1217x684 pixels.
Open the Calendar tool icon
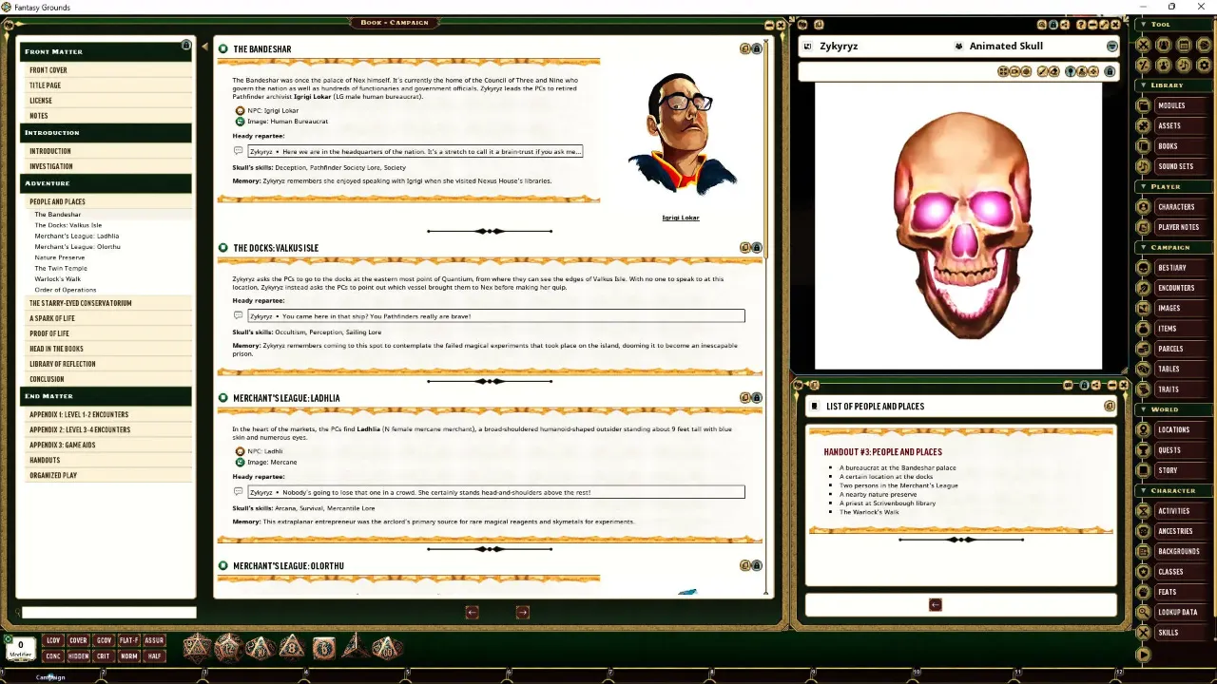(x=1184, y=45)
